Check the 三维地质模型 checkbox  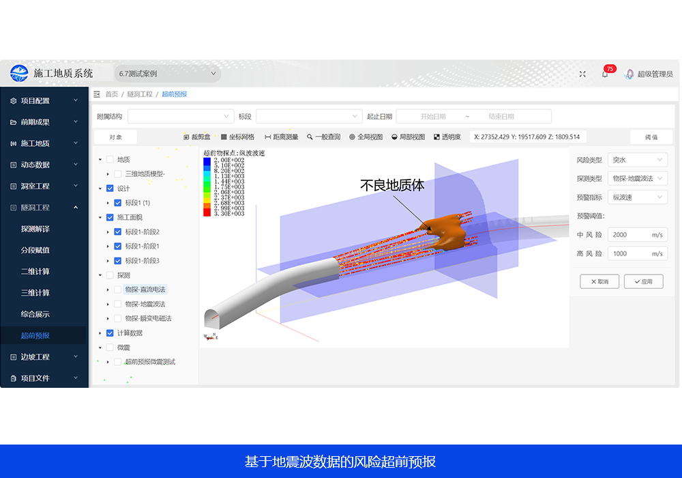(118, 174)
